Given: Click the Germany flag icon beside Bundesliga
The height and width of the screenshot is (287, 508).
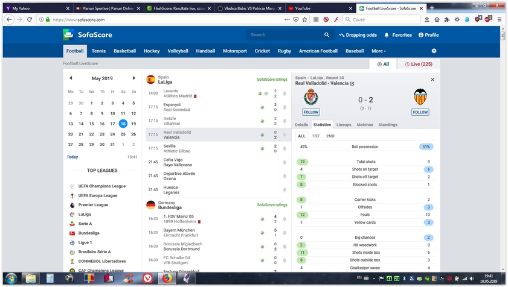Looking at the screenshot, I should 150,205.
